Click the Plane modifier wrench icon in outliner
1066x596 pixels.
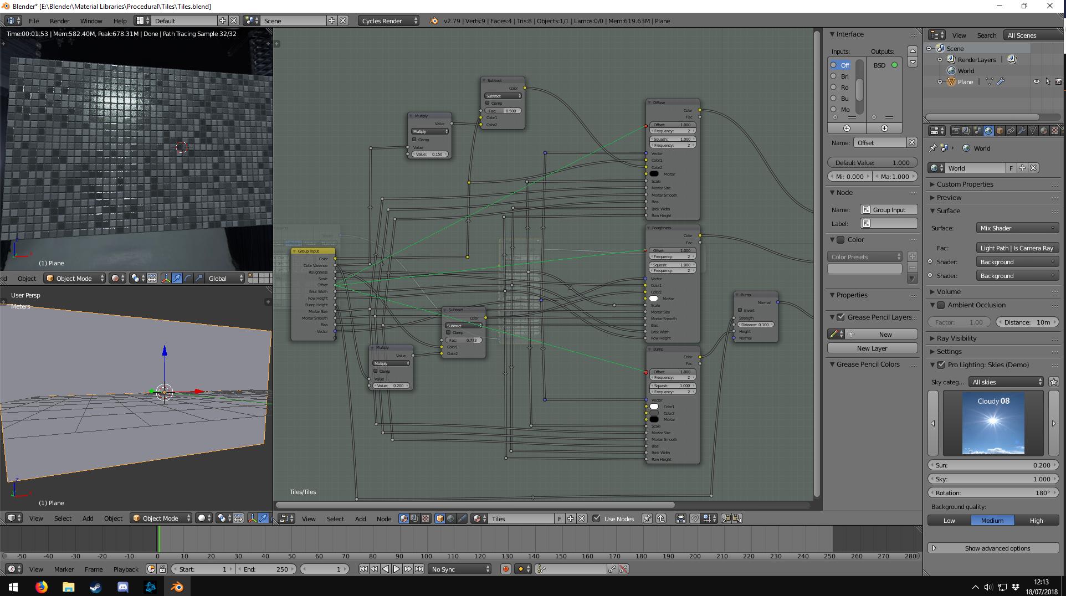[x=1001, y=81]
